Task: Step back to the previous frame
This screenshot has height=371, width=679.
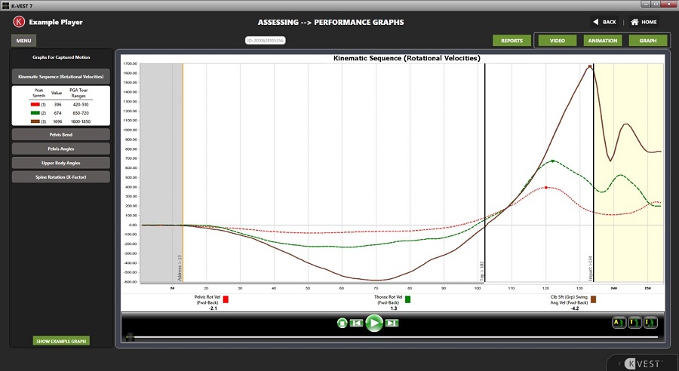Action: tap(357, 323)
